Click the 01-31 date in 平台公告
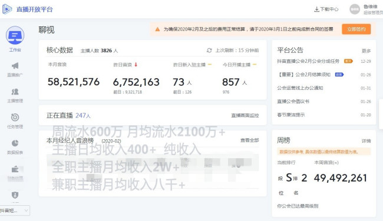Image resolution: width=383 pixels, height=221 pixels. click(x=366, y=88)
